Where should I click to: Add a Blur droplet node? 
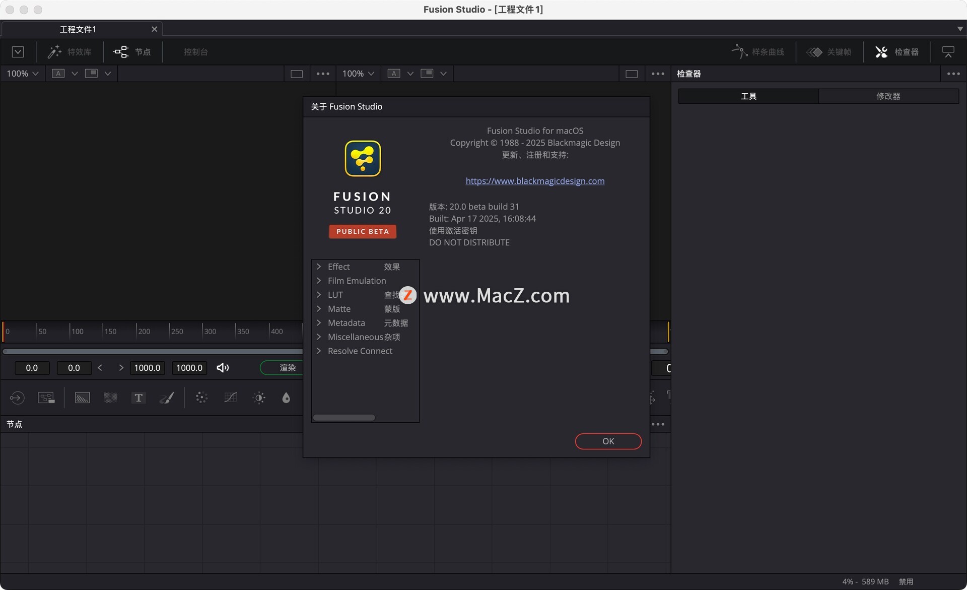tap(286, 398)
